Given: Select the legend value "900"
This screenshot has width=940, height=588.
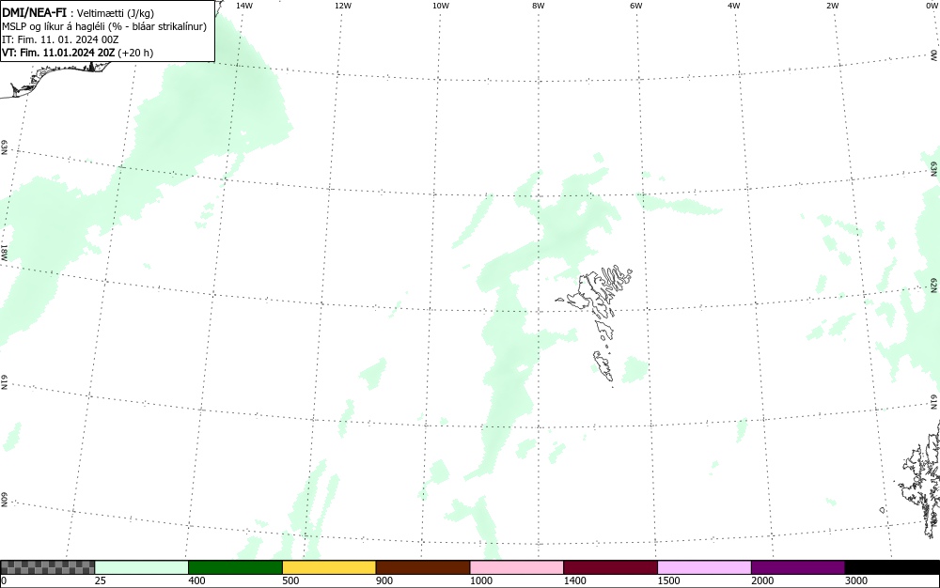Looking at the screenshot, I should click(x=384, y=580).
